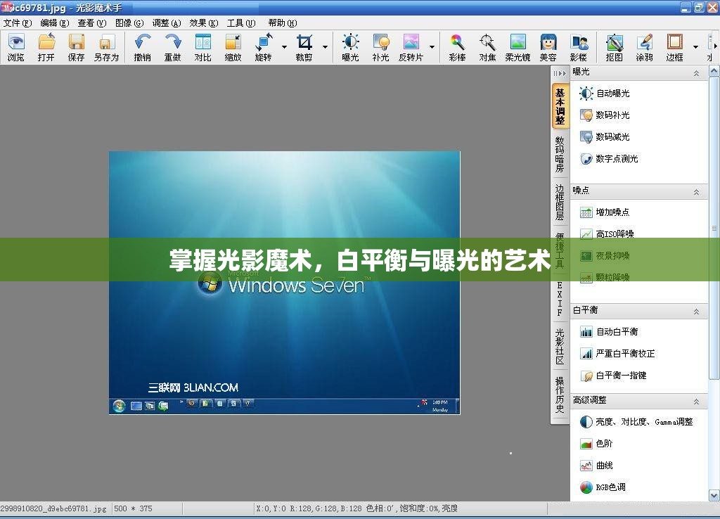Image resolution: width=720 pixels, height=519 pixels.
Task: Expand the 边框 dropdown arrow
Action: pos(695,47)
